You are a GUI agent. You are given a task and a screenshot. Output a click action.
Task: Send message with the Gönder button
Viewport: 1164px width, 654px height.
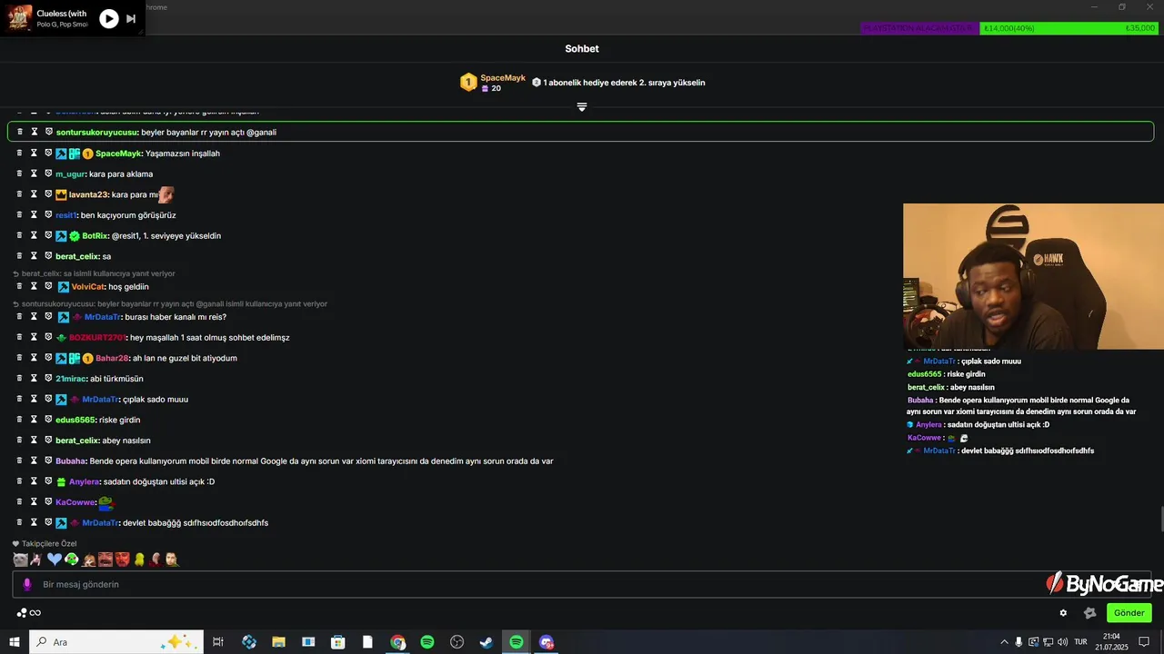click(1129, 613)
